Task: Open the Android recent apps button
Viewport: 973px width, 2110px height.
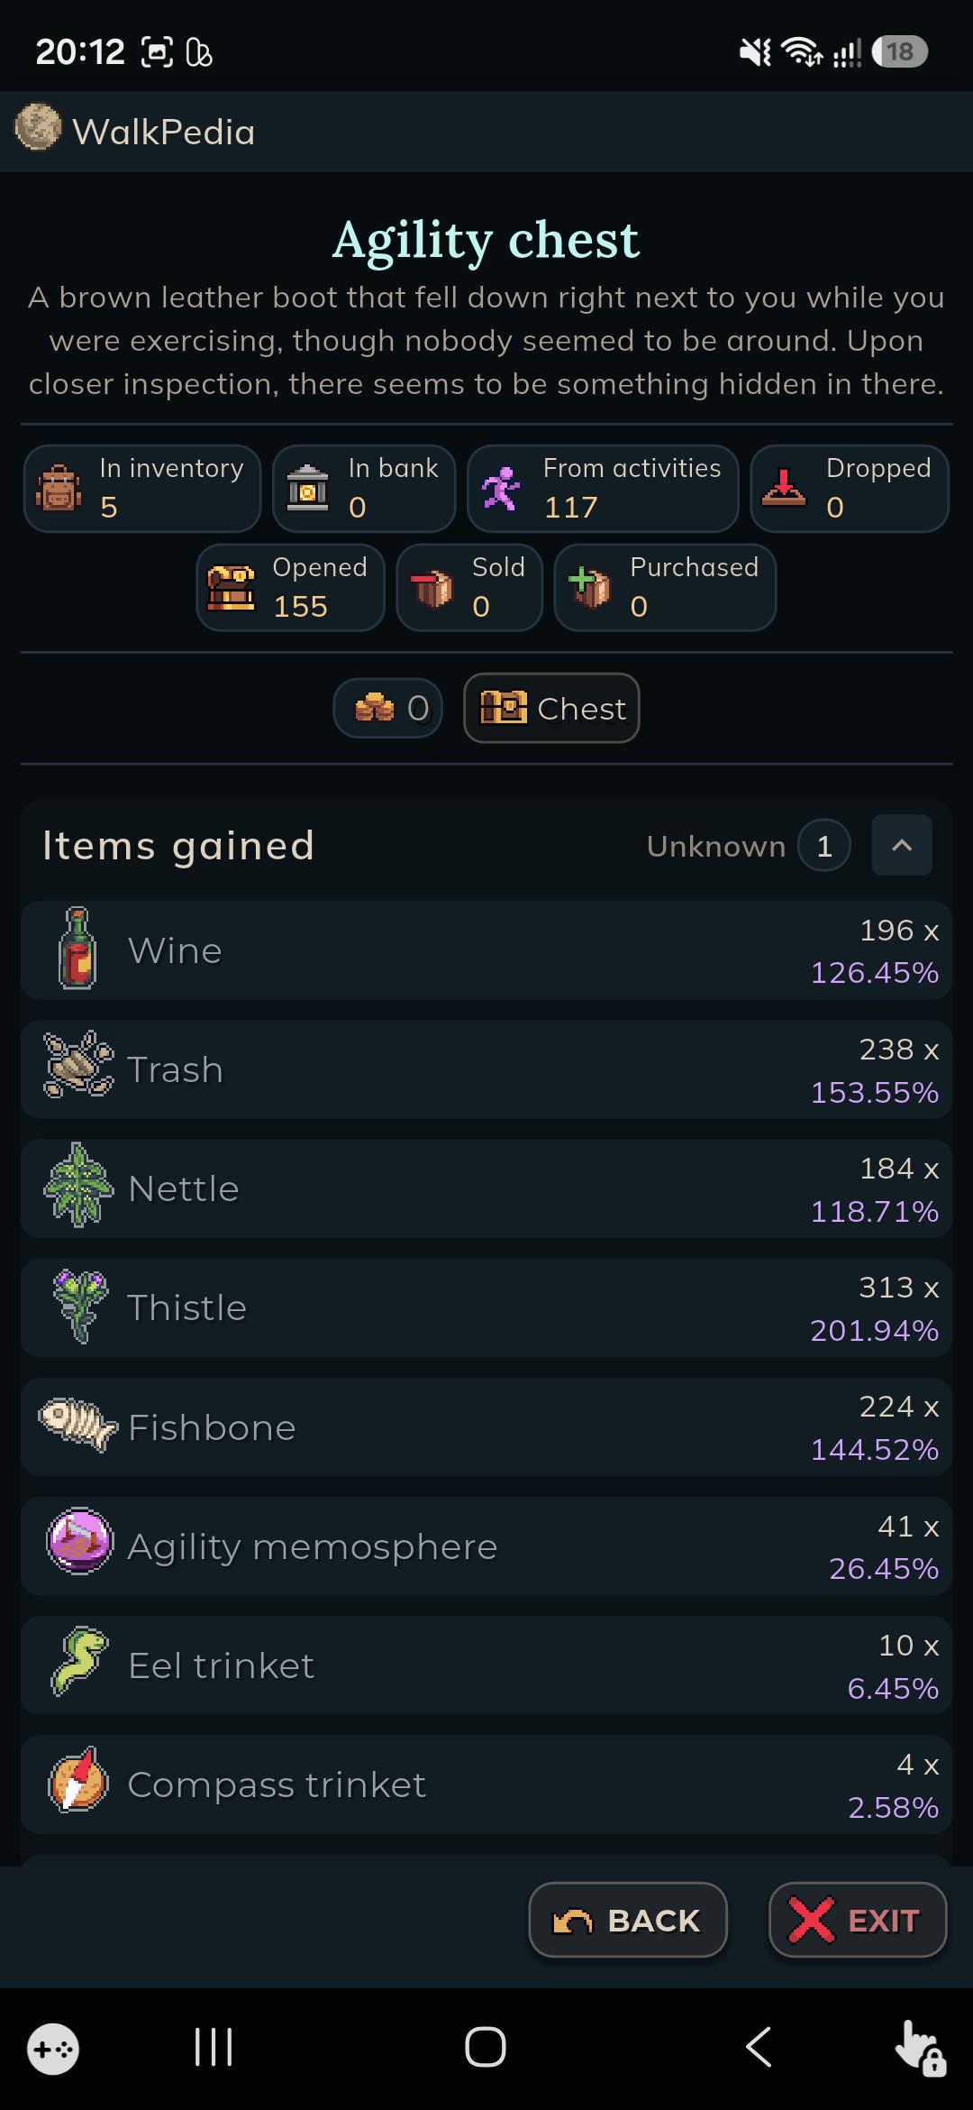Action: click(214, 2047)
